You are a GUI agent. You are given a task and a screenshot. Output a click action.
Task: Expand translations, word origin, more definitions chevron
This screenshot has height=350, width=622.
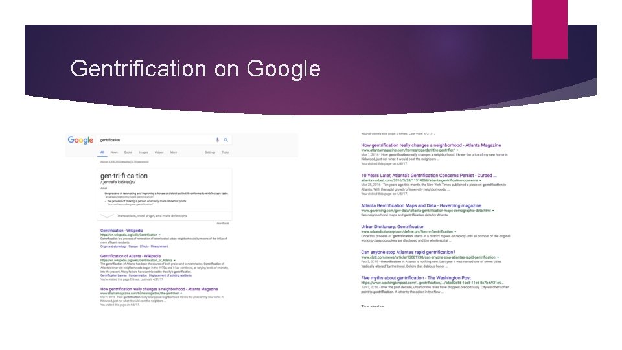(x=107, y=216)
